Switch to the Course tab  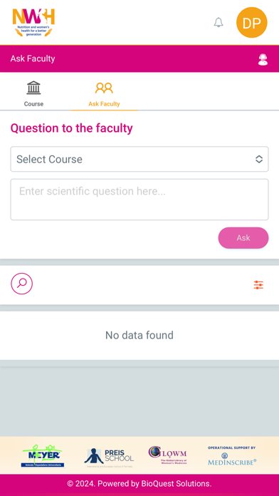(34, 93)
